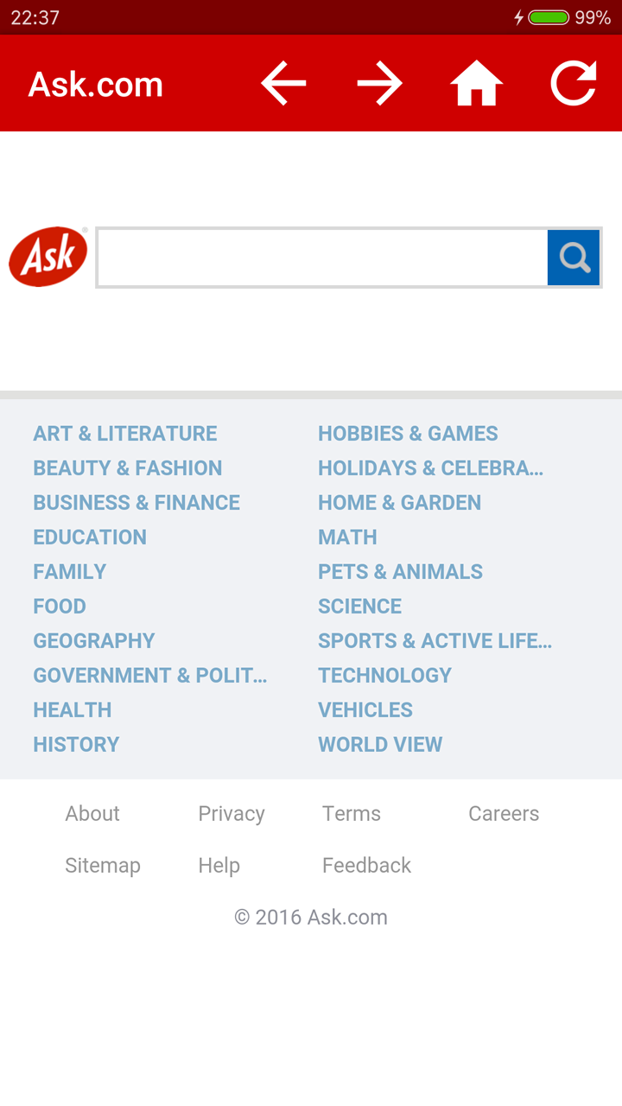Click the Feedback link
Image resolution: width=622 pixels, height=1106 pixels.
tap(366, 865)
